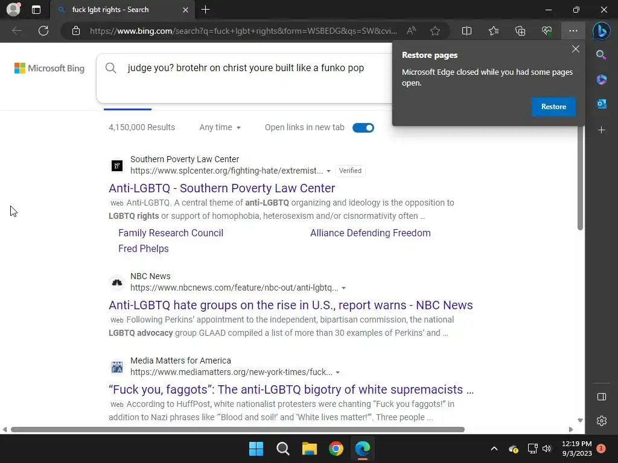Open the Fred Phelps sublink
Viewport: 618px width, 463px height.
coord(144,249)
